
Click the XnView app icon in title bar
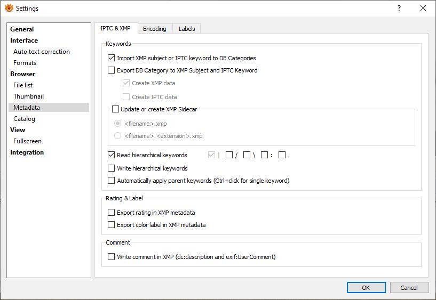9,9
